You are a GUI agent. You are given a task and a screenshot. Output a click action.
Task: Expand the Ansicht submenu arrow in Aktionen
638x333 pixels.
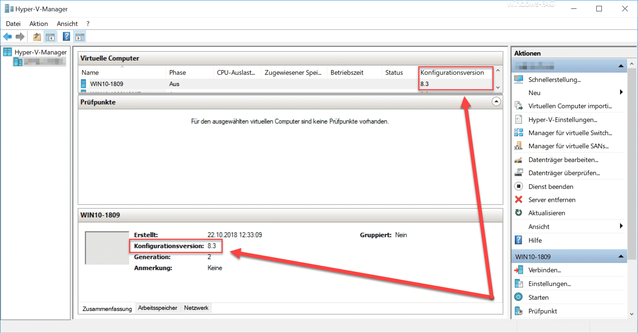tap(621, 226)
